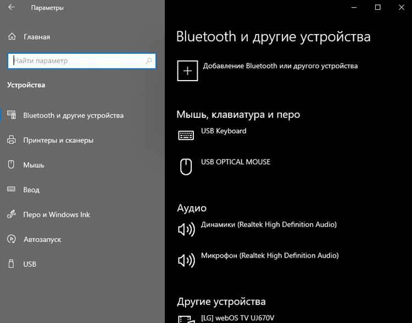Select the Bluetooth devices sidebar icon
Image resolution: width=412 pixels, height=323 pixels.
coord(12,115)
